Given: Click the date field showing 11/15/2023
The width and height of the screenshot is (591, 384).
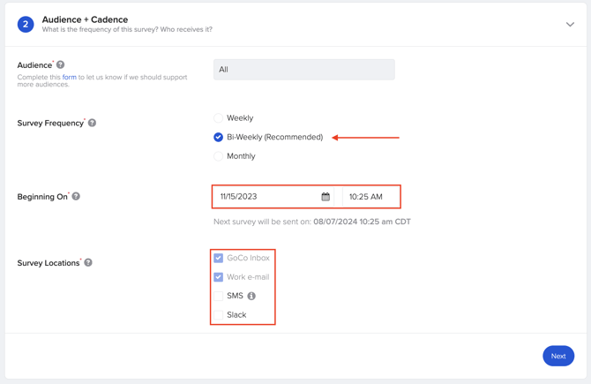Looking at the screenshot, I should [265, 197].
